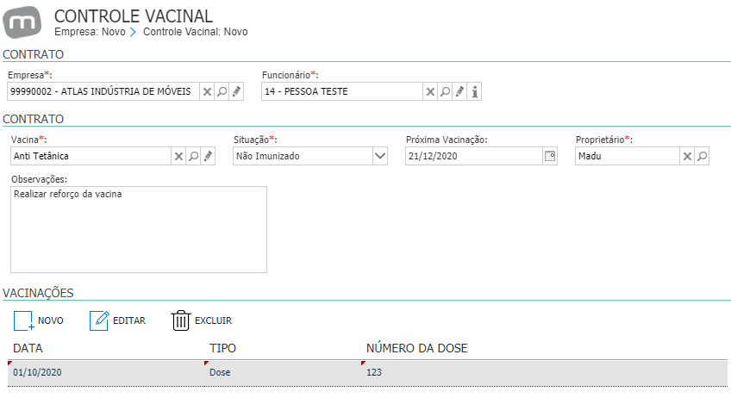This screenshot has height=398, width=731.
Task: Search Funcionário with magnifier icon
Action: pyautogui.click(x=445, y=92)
